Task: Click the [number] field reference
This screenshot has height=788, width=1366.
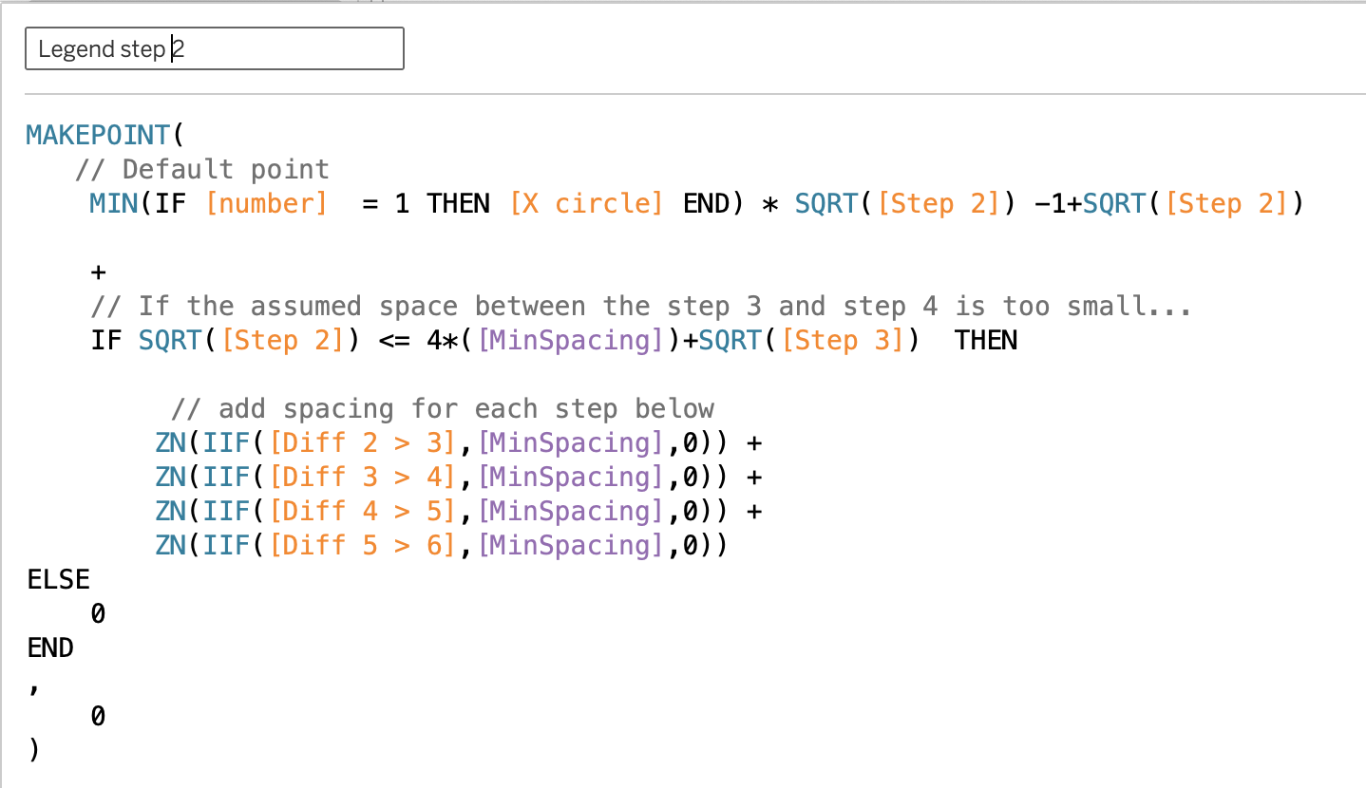Action: pos(266,203)
